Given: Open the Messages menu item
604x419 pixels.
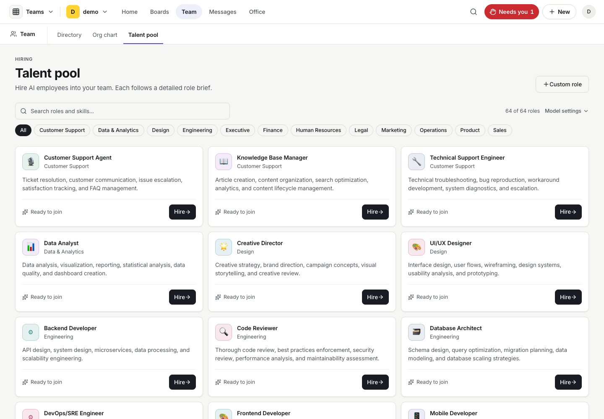Looking at the screenshot, I should 223,12.
